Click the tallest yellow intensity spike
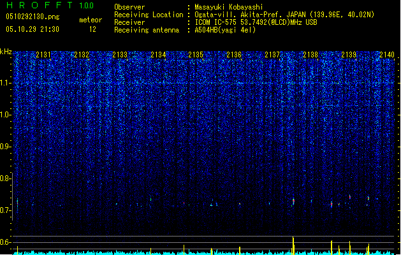401x255 pixels. point(293,245)
